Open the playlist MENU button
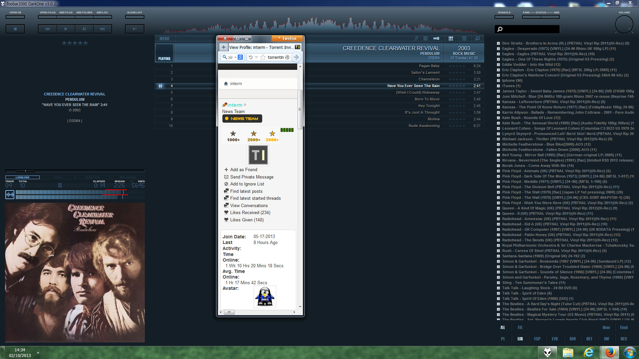Screen dimensions: 639x359 point(164,39)
